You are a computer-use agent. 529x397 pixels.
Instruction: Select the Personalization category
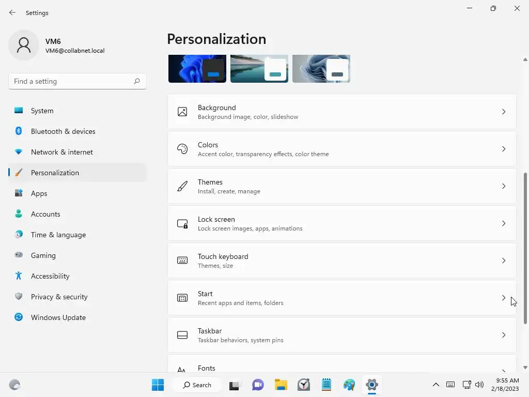click(77, 173)
